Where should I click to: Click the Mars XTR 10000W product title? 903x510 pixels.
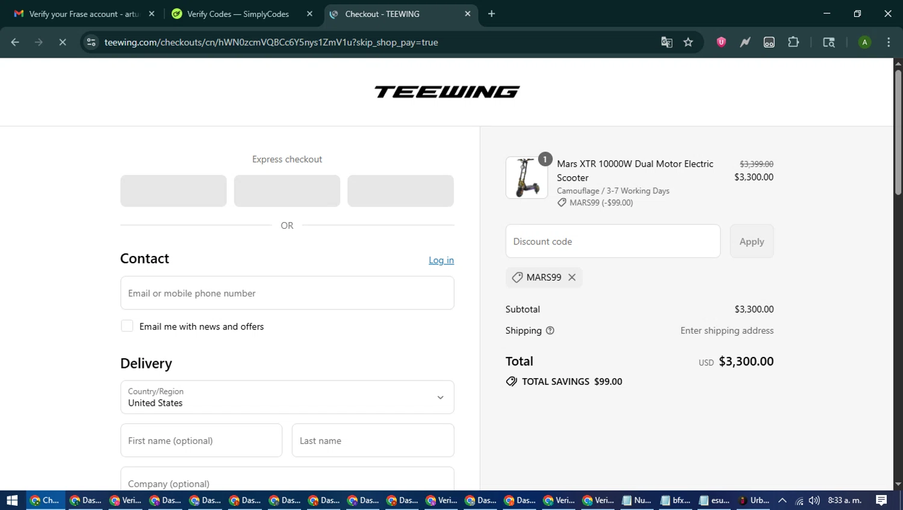[x=635, y=171]
